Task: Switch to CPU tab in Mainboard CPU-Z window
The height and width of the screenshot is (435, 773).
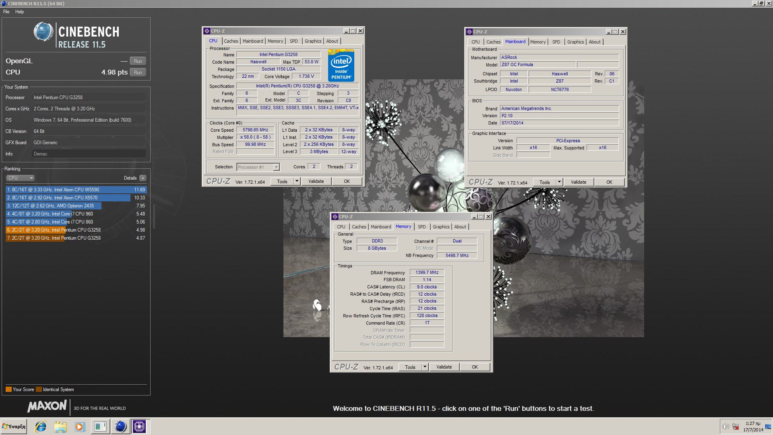Action: (475, 42)
